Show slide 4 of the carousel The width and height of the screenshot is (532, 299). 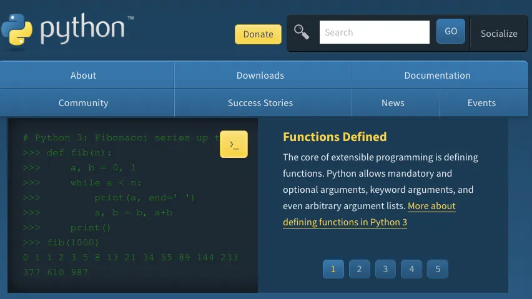[x=411, y=269]
